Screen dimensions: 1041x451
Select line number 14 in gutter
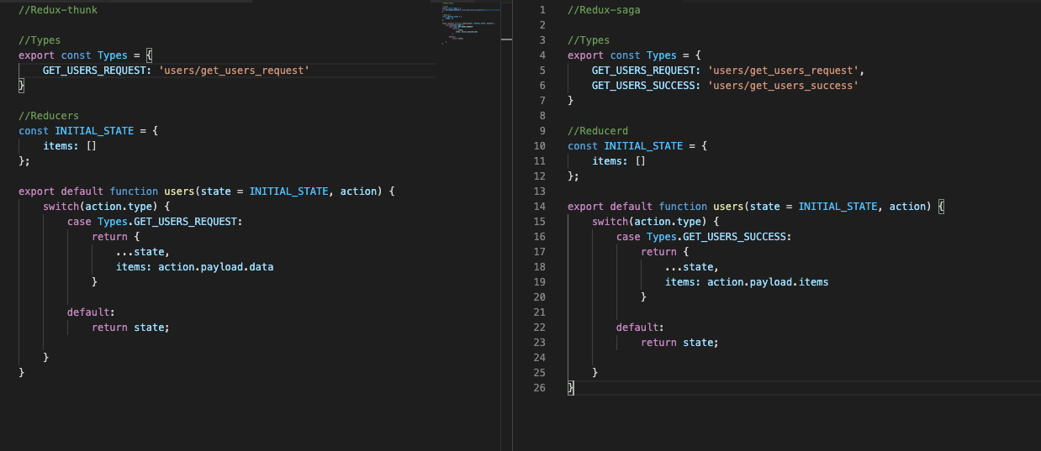coord(540,207)
